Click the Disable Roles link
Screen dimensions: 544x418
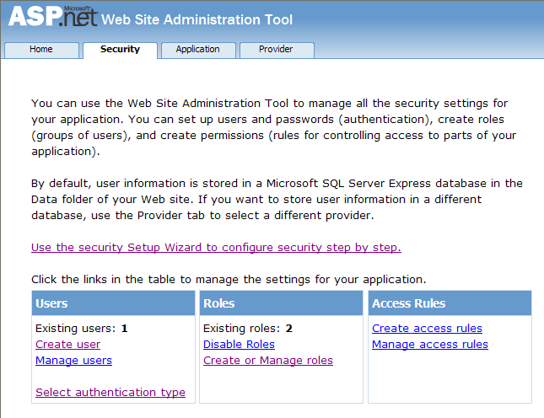pyautogui.click(x=239, y=345)
